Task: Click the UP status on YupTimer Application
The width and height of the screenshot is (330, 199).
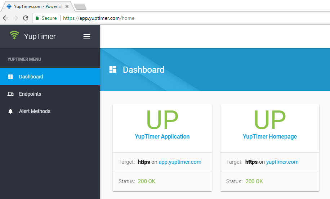Action: point(162,119)
